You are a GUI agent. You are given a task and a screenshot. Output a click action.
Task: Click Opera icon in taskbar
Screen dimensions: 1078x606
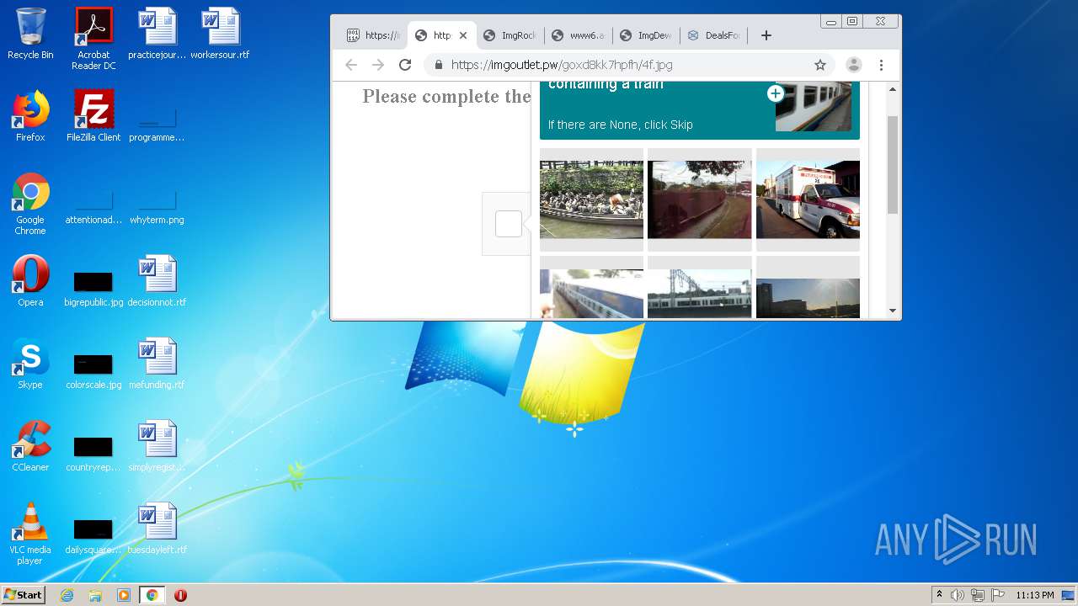180,595
